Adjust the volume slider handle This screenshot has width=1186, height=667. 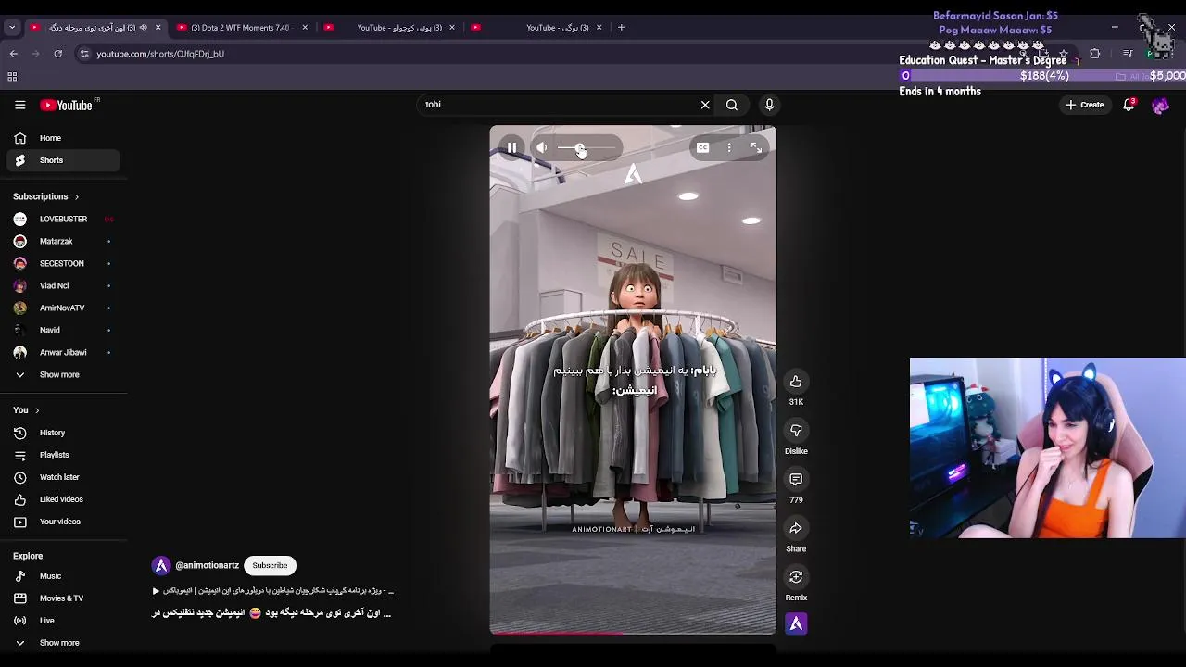point(579,148)
